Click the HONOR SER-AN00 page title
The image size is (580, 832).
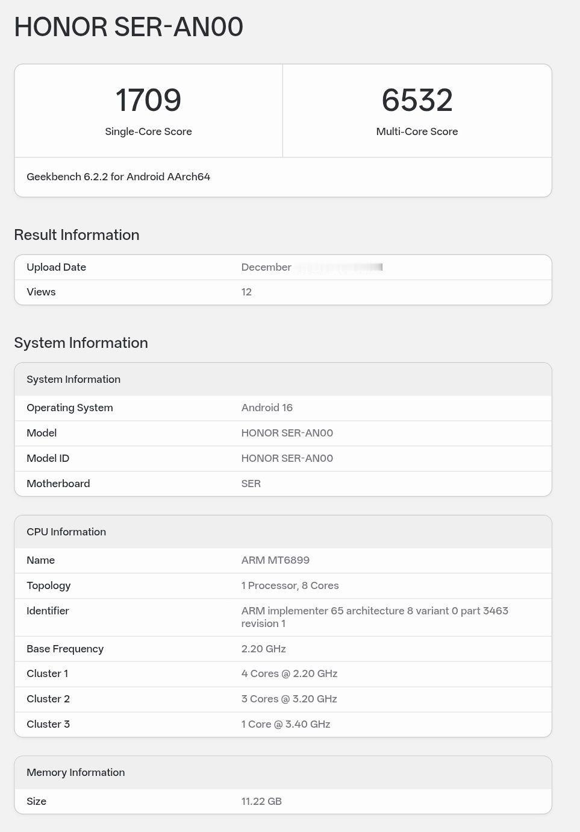point(128,28)
